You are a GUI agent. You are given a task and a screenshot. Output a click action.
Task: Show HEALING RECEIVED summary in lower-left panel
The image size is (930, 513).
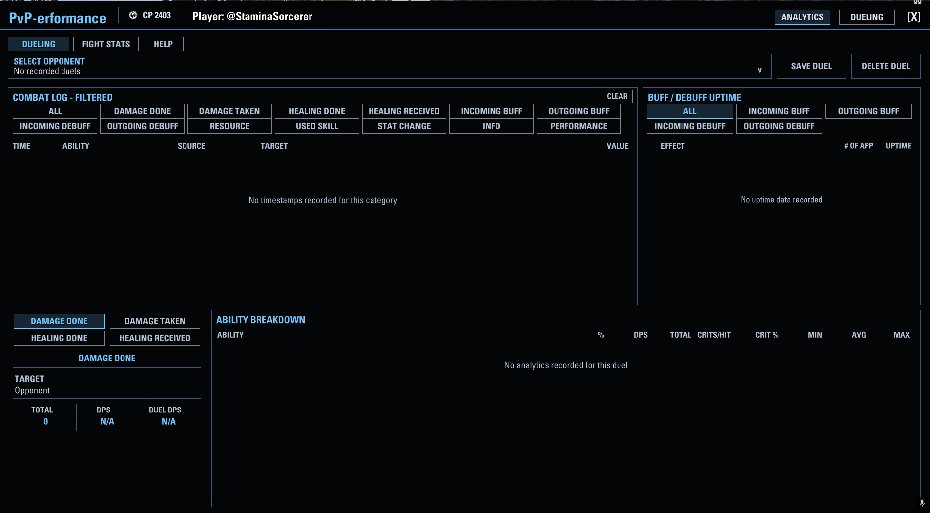(x=155, y=338)
